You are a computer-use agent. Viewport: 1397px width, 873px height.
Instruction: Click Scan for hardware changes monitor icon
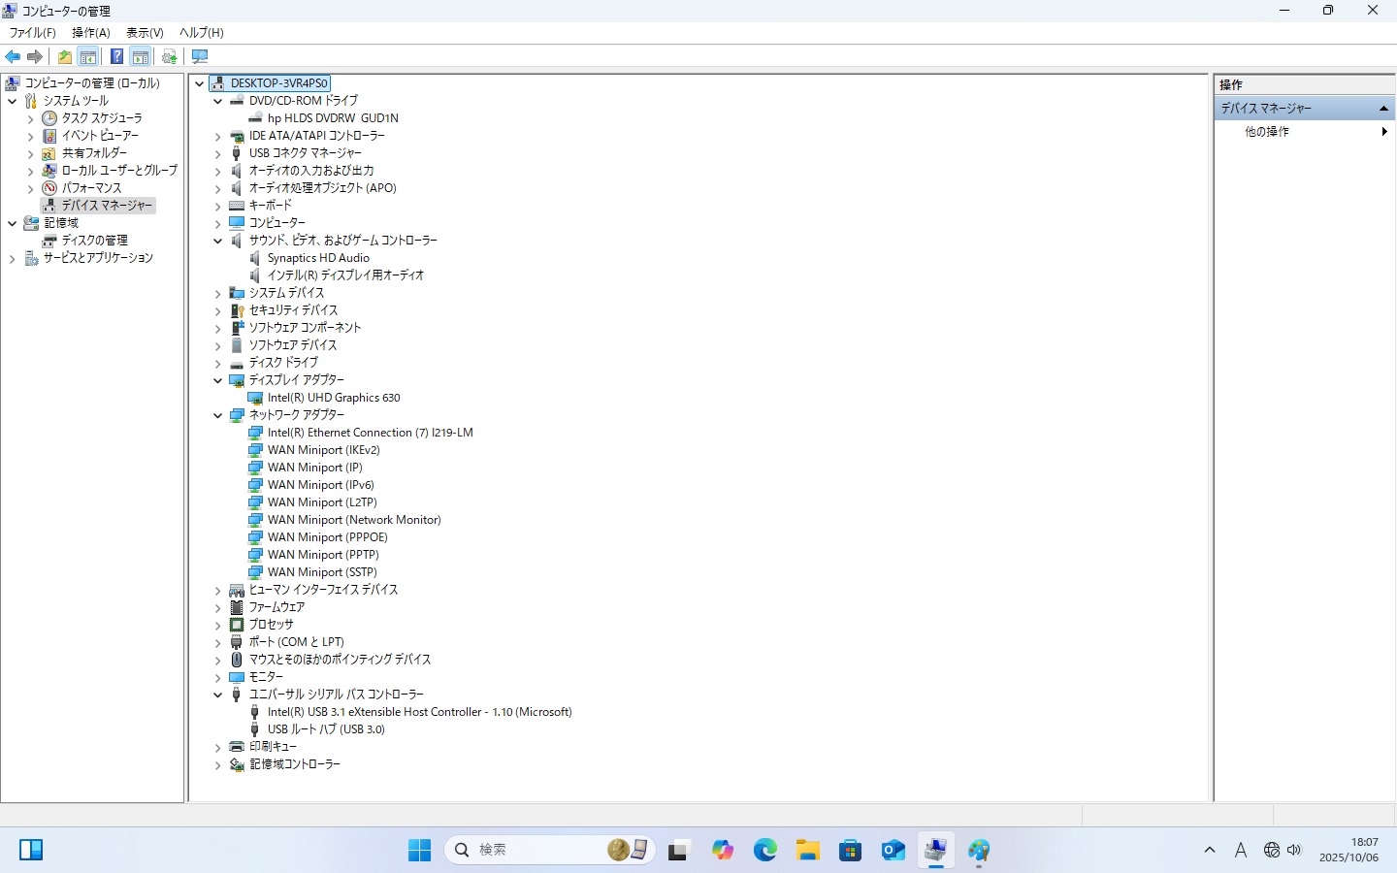click(x=200, y=56)
